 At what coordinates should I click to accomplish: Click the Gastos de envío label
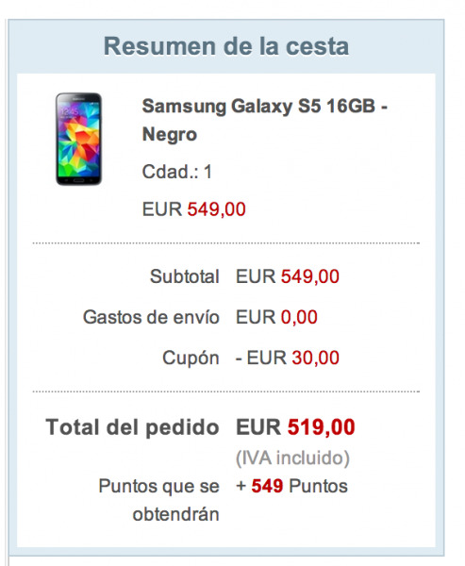point(151,317)
